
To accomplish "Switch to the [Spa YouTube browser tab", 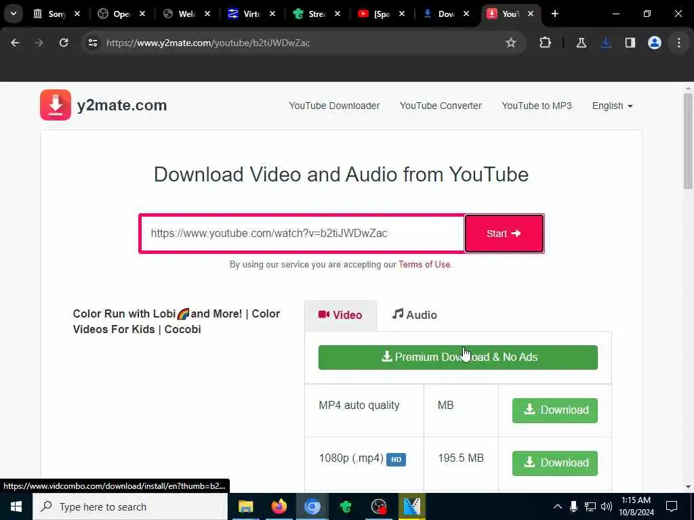I will (x=382, y=14).
